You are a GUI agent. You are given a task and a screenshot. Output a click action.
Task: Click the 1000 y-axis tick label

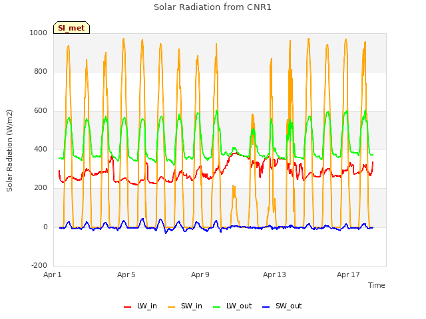tap(39, 33)
